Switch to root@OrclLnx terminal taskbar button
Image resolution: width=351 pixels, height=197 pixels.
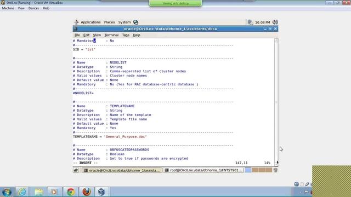(x=203, y=170)
